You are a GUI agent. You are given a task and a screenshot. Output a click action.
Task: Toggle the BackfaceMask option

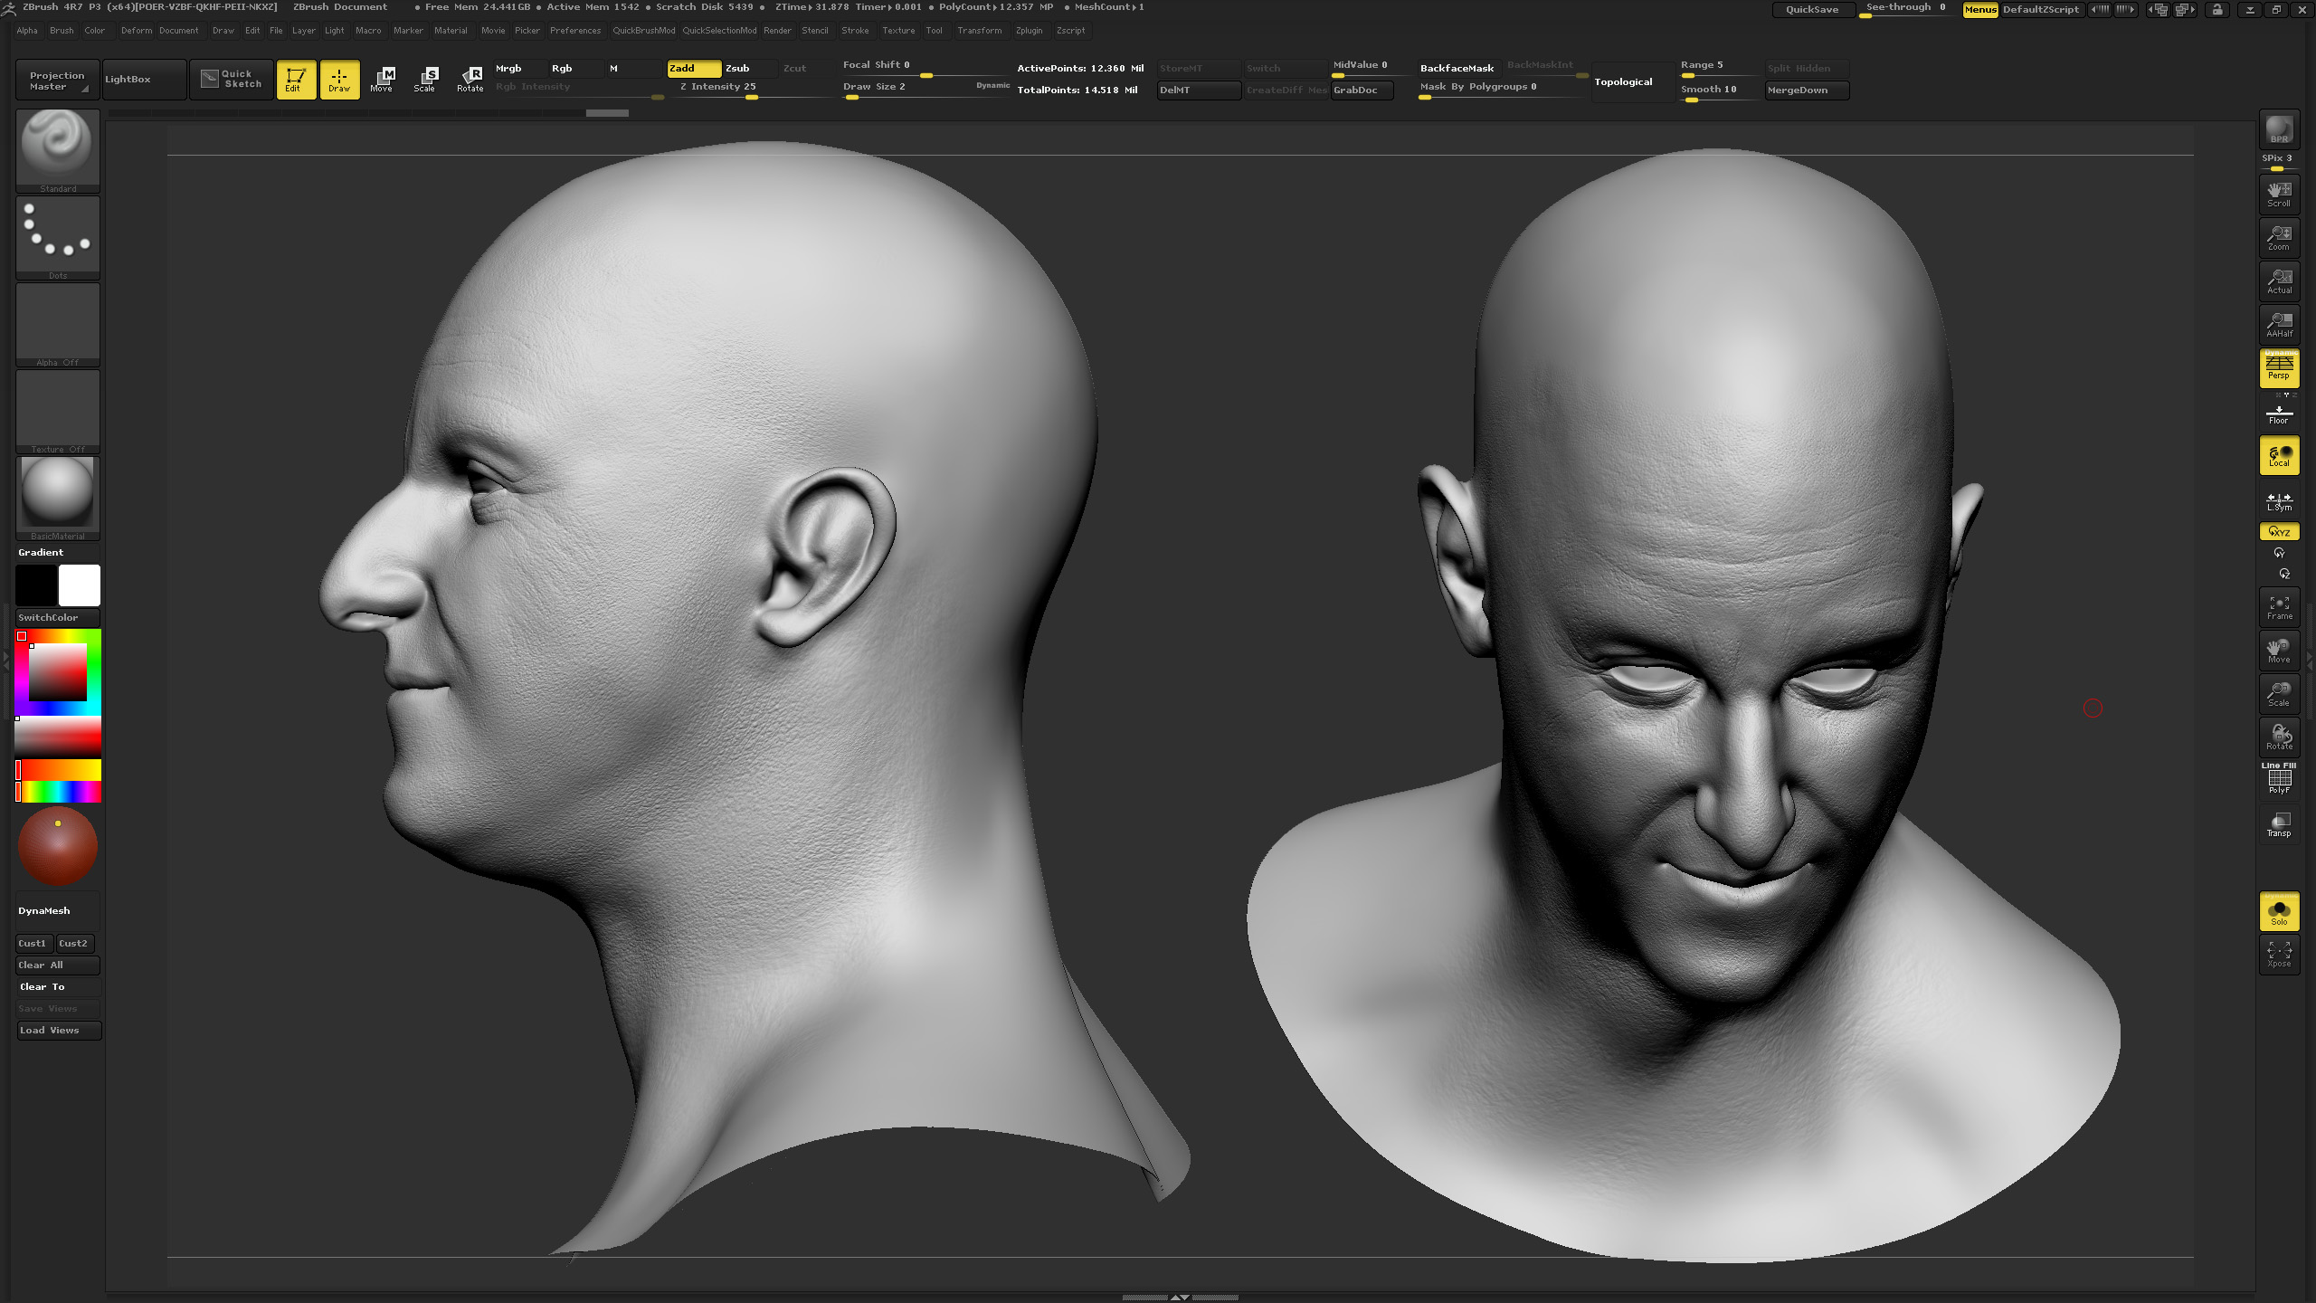click(x=1457, y=69)
